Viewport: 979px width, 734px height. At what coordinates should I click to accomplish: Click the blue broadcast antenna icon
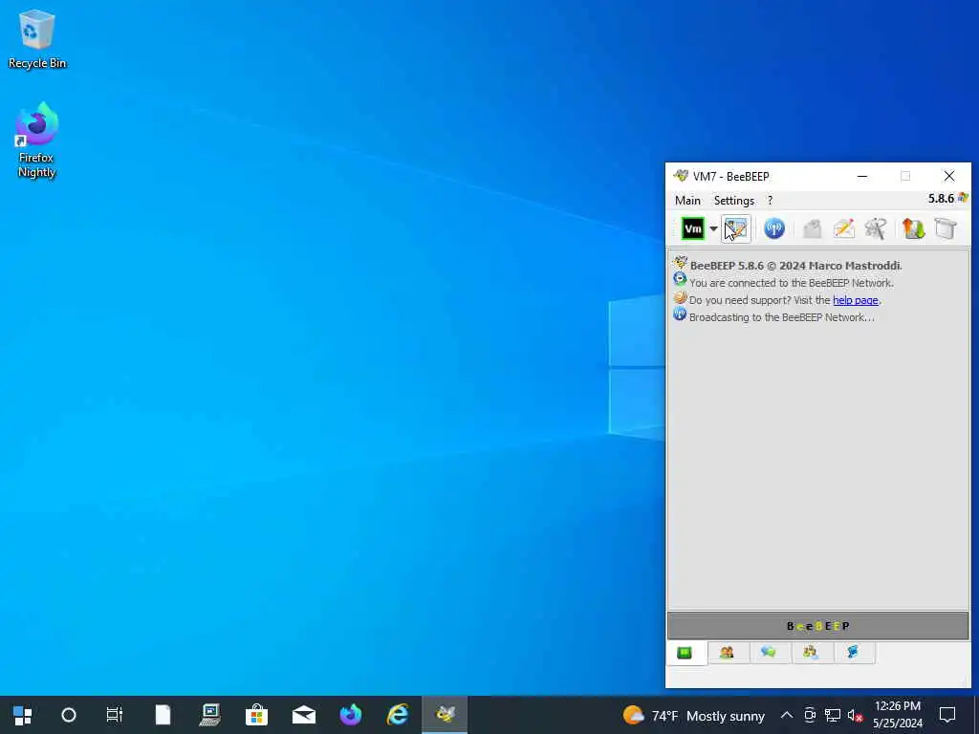click(774, 228)
